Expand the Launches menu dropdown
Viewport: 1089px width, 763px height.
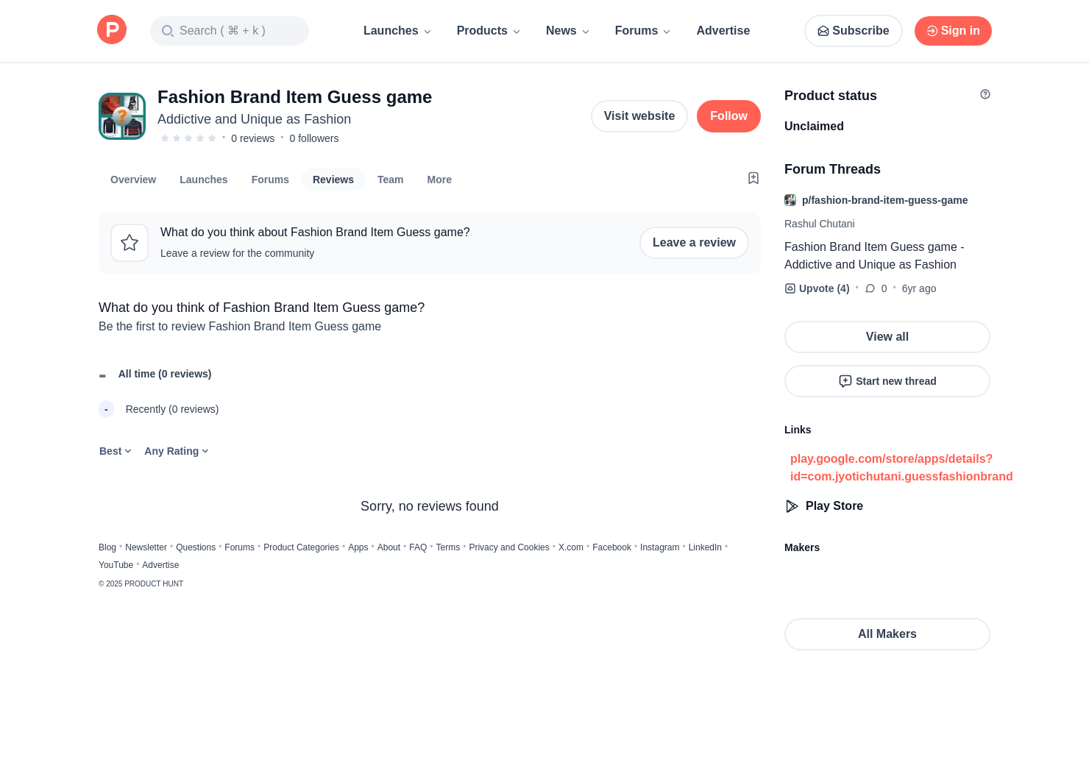pyautogui.click(x=397, y=31)
